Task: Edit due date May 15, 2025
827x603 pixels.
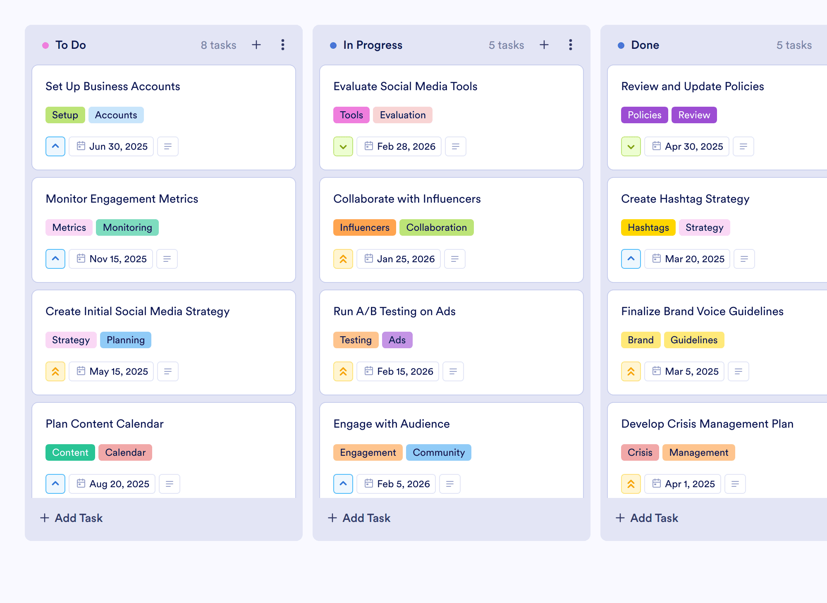Action: point(111,371)
